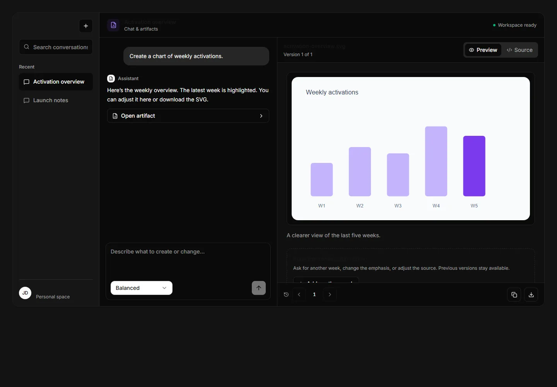Click the JD profile avatar
This screenshot has height=387, width=557.
(25, 293)
